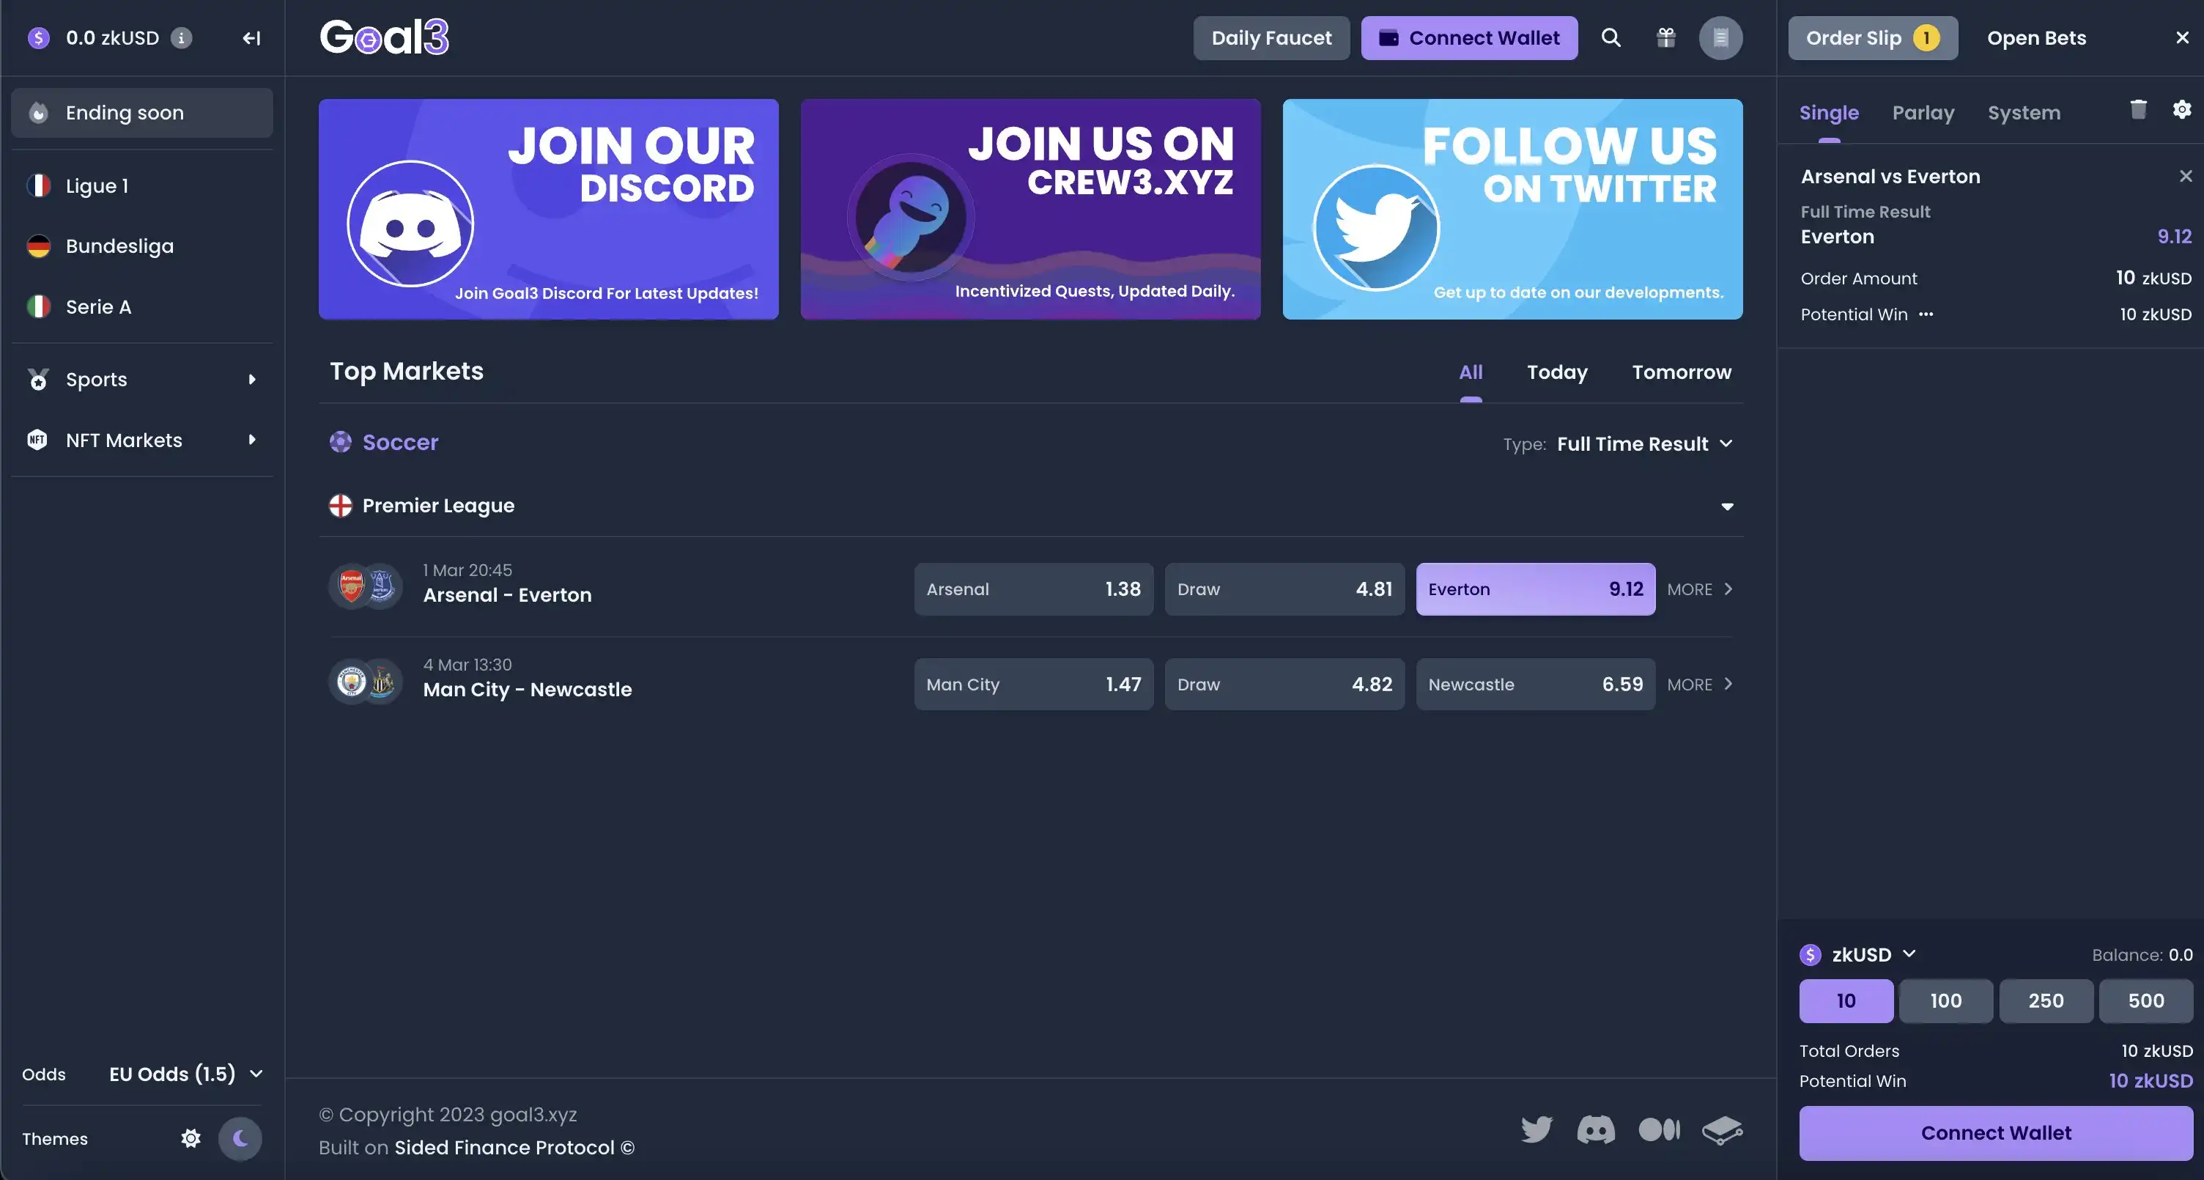
Task: Open Bundesliga from the sidebar
Action: (142, 246)
